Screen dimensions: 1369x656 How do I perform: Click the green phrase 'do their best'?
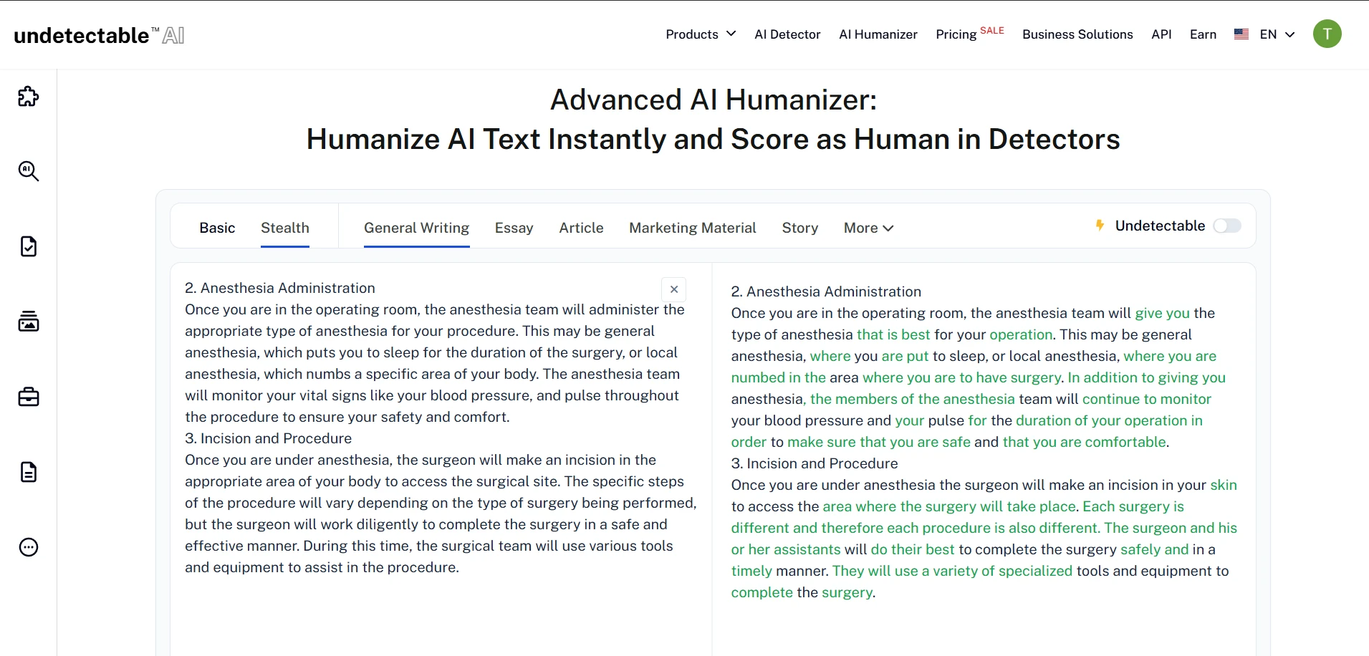pyautogui.click(x=913, y=549)
